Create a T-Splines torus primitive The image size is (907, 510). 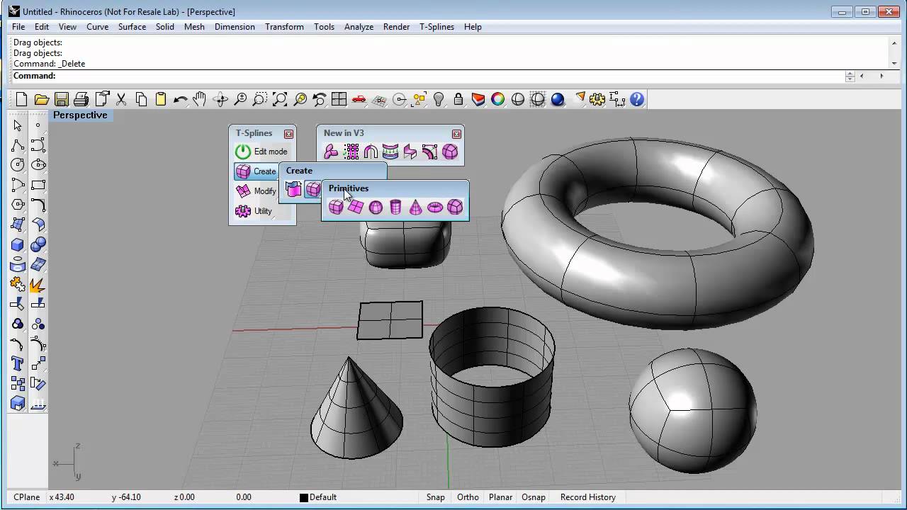(x=435, y=207)
